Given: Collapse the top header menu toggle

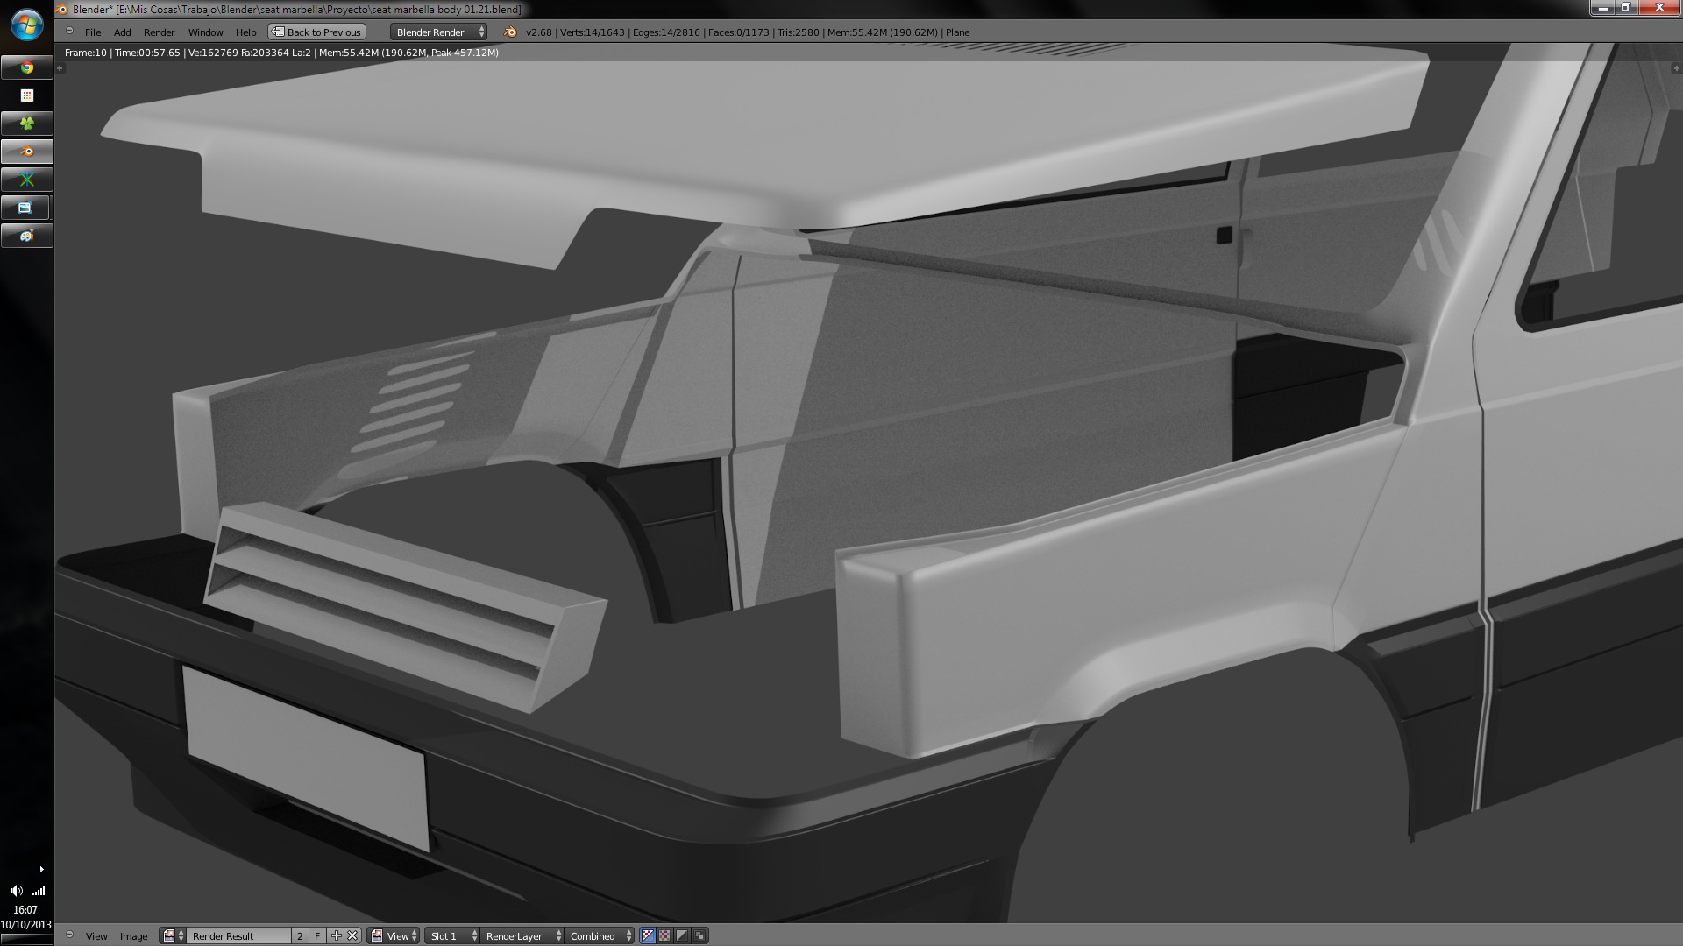Looking at the screenshot, I should [69, 32].
